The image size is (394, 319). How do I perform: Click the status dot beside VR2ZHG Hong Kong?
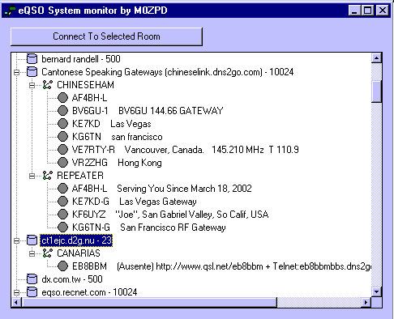[x=62, y=163]
